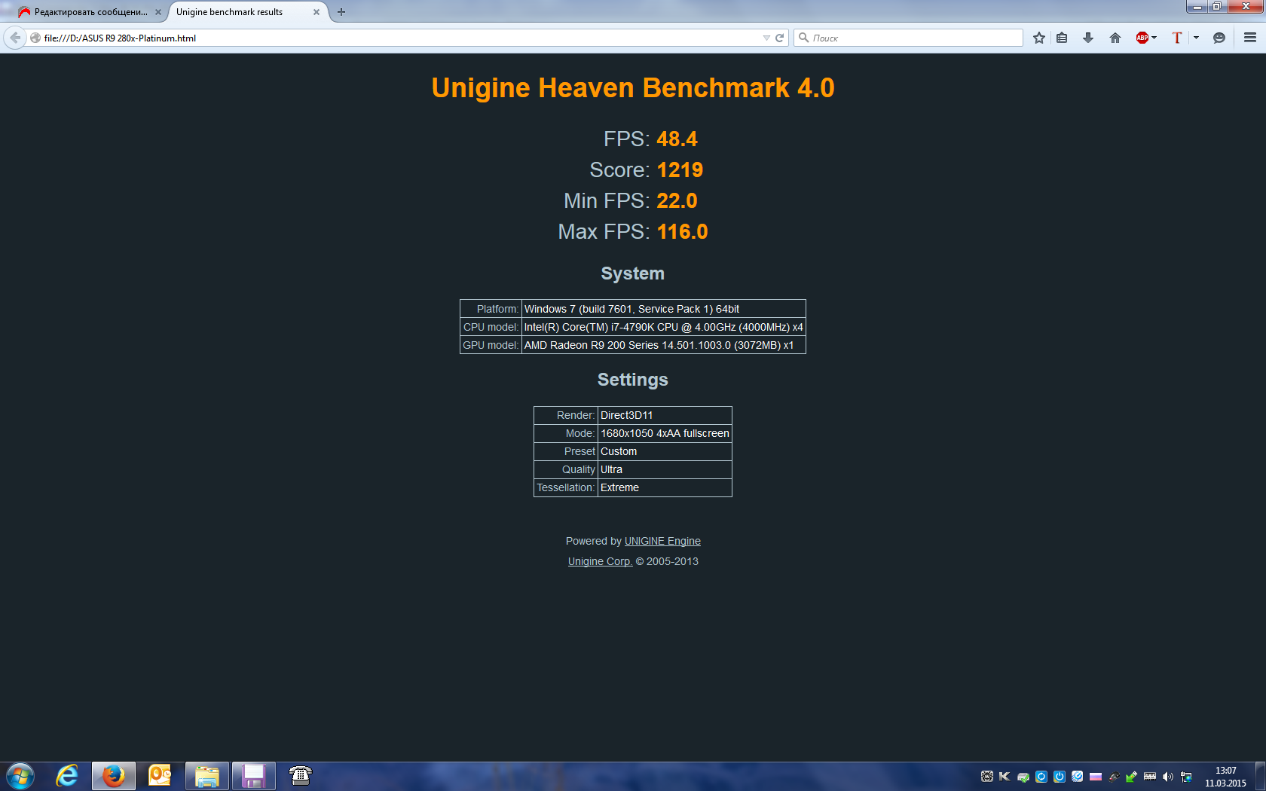Viewport: 1266px width, 791px height.
Task: Click the keyboard tray icon
Action: (1150, 777)
